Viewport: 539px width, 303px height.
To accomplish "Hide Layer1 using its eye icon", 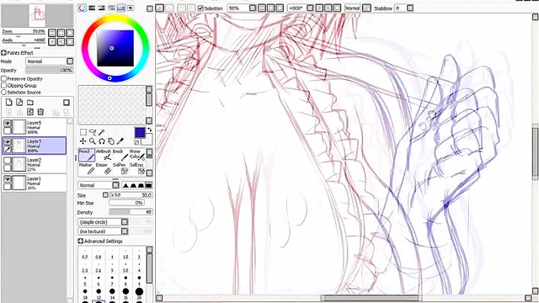I will tap(8, 179).
